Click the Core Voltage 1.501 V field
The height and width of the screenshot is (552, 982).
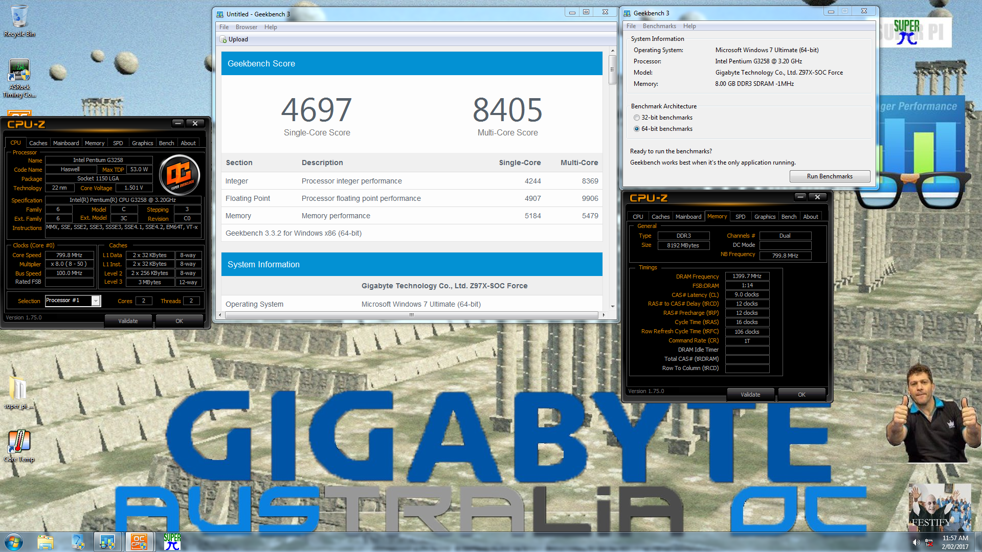point(133,188)
